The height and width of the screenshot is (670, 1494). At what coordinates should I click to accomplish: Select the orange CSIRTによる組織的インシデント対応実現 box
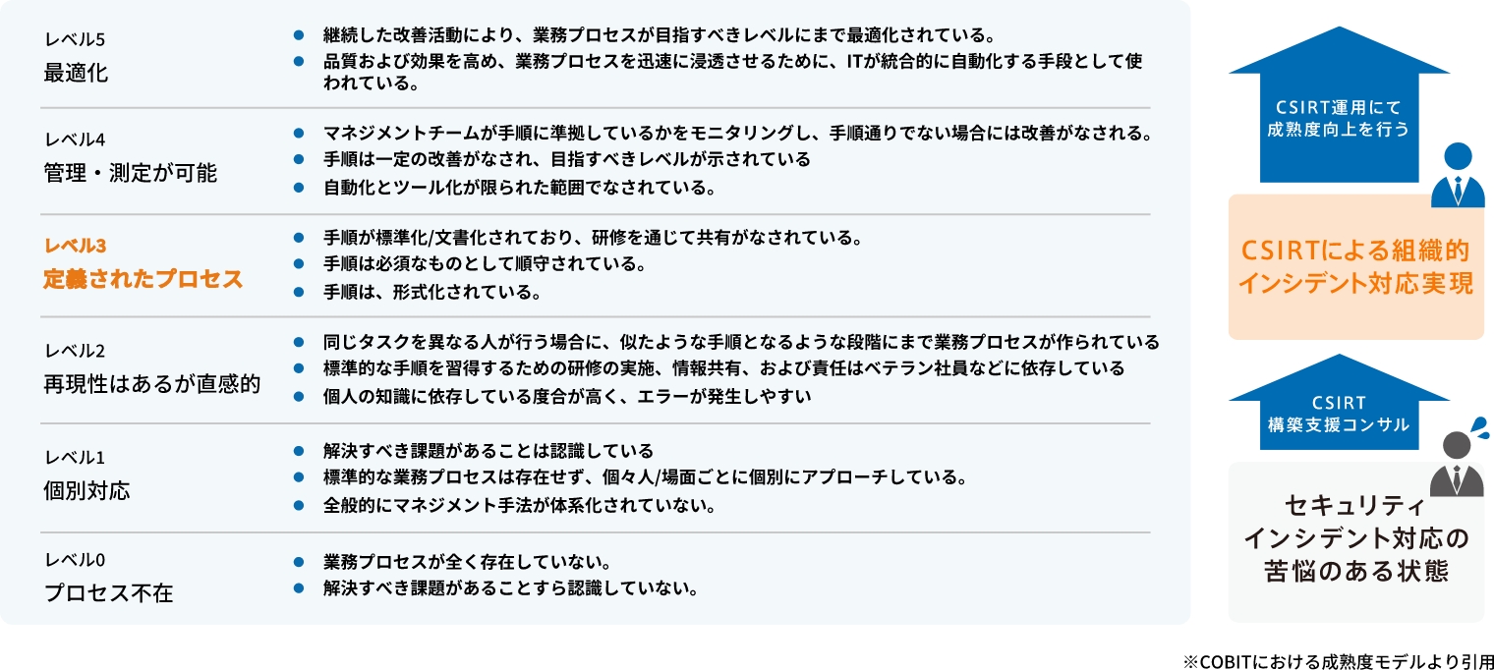[x=1355, y=267]
